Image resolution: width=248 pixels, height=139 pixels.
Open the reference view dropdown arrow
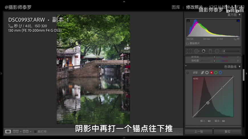pyautogui.click(x=21, y=132)
